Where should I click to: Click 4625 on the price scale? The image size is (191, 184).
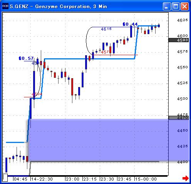click(x=183, y=20)
